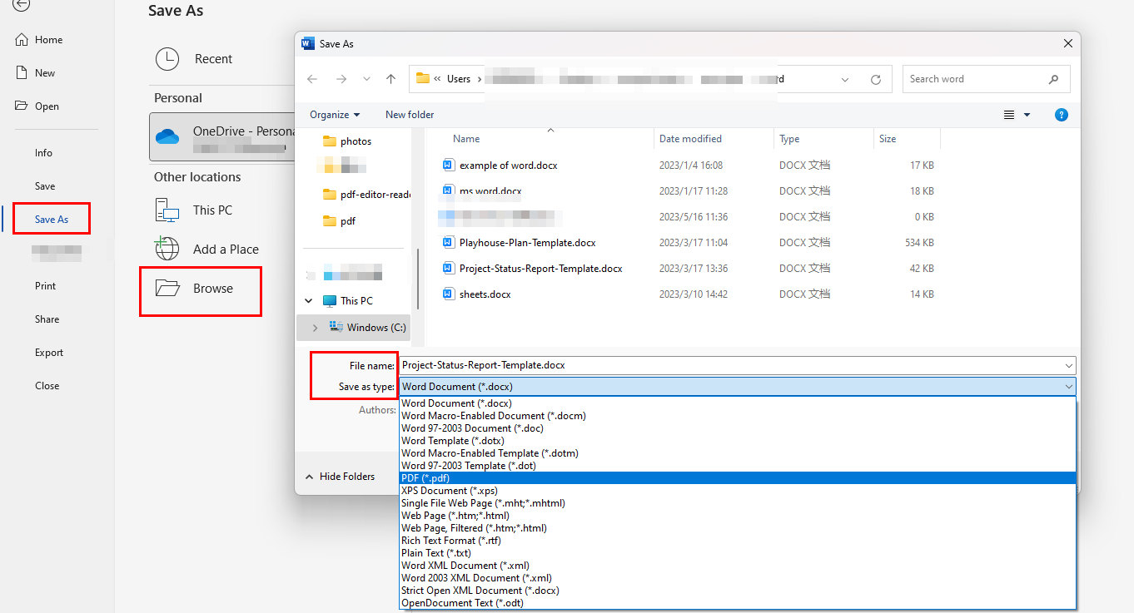Click the view layout icon
Viewport: 1134px width, 613px height.
coord(1009,115)
